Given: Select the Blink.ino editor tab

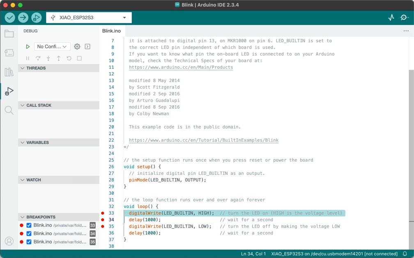Looking at the screenshot, I should pyautogui.click(x=111, y=30).
